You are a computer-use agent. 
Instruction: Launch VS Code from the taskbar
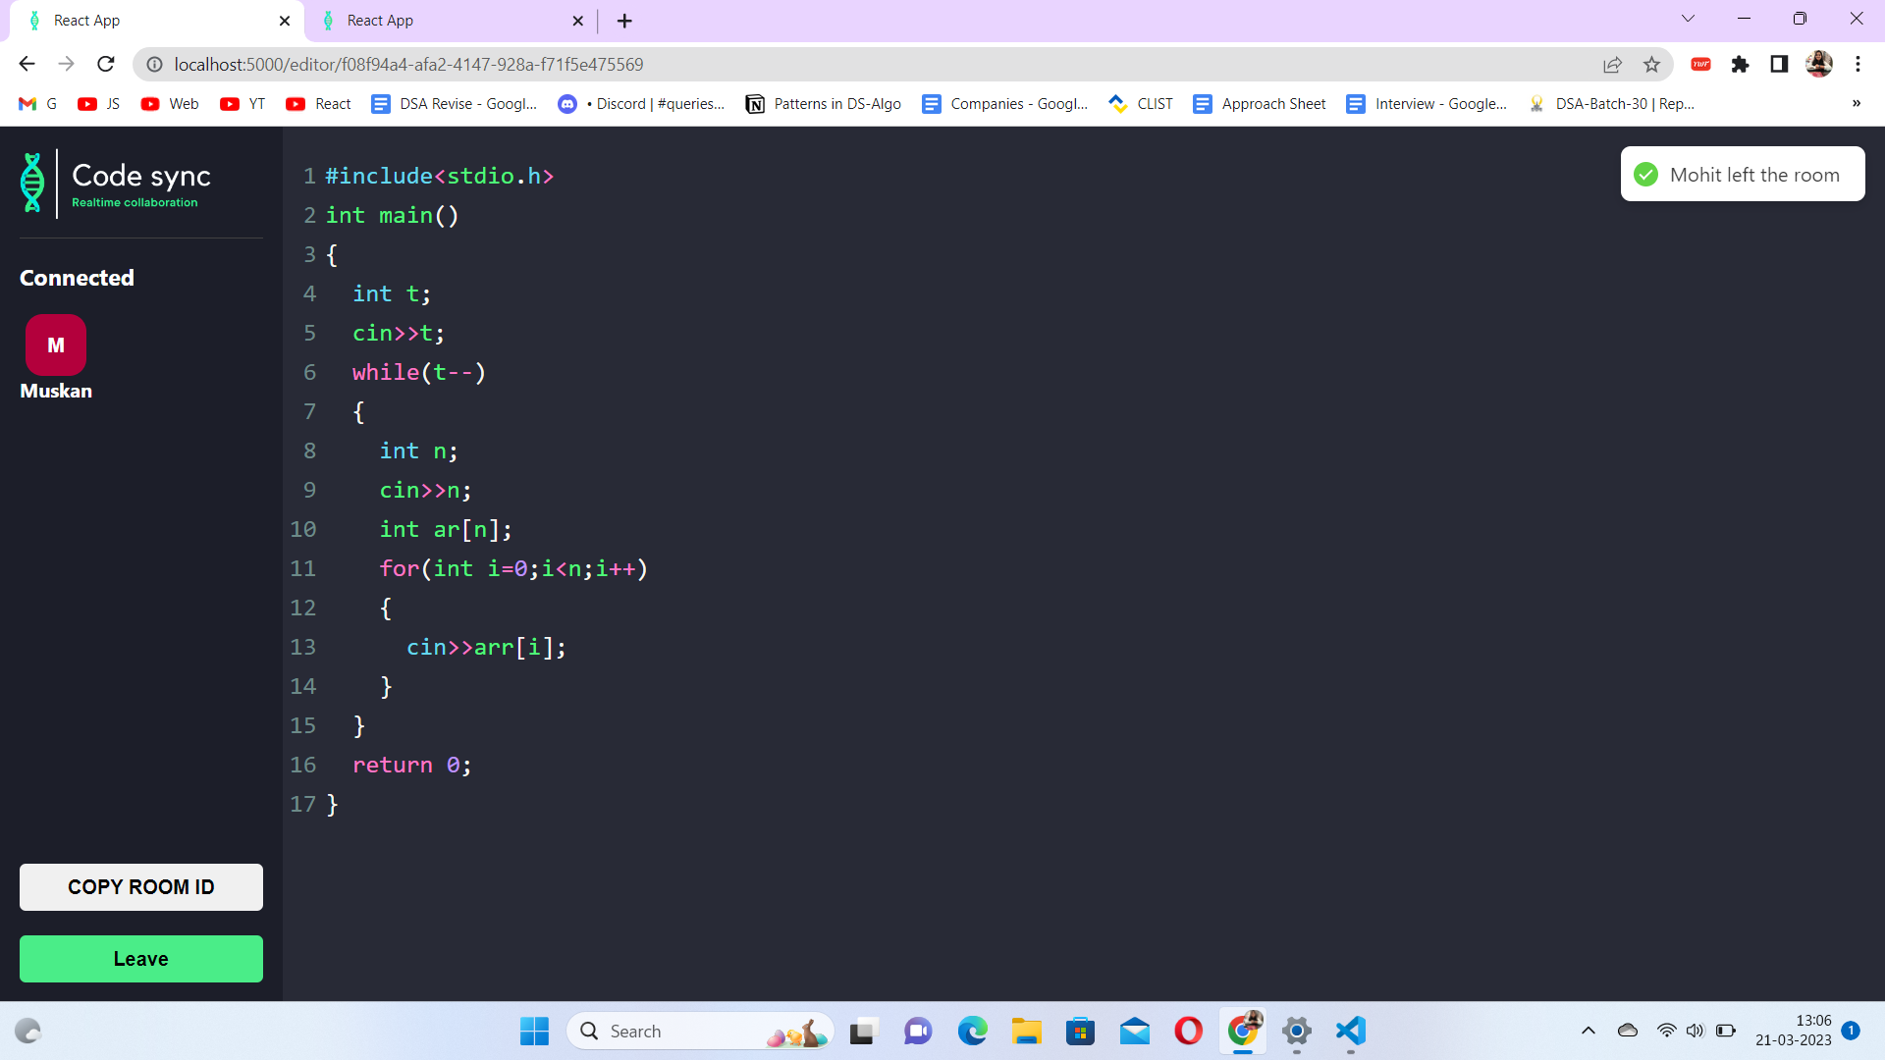coord(1350,1032)
